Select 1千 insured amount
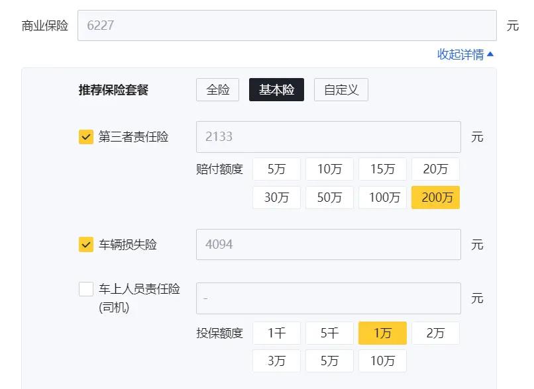The width and height of the screenshot is (534, 389). [x=276, y=333]
